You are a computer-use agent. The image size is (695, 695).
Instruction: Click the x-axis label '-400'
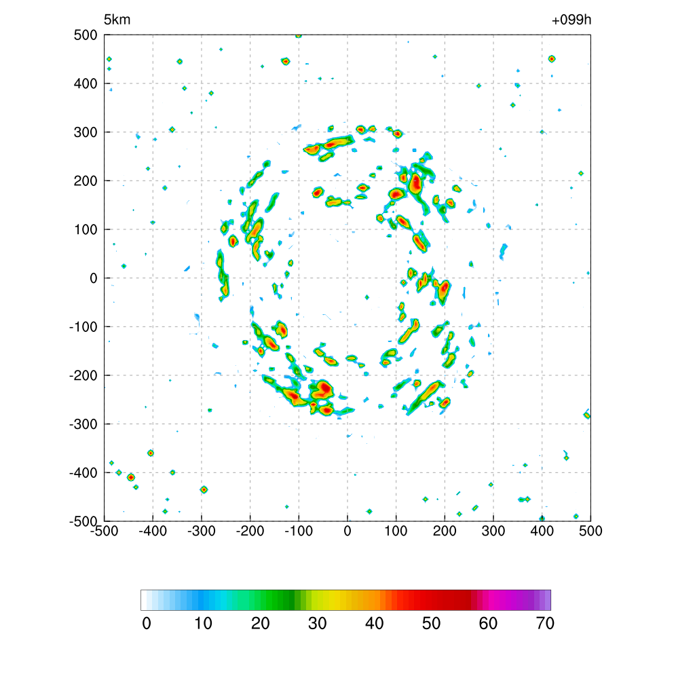click(x=153, y=531)
